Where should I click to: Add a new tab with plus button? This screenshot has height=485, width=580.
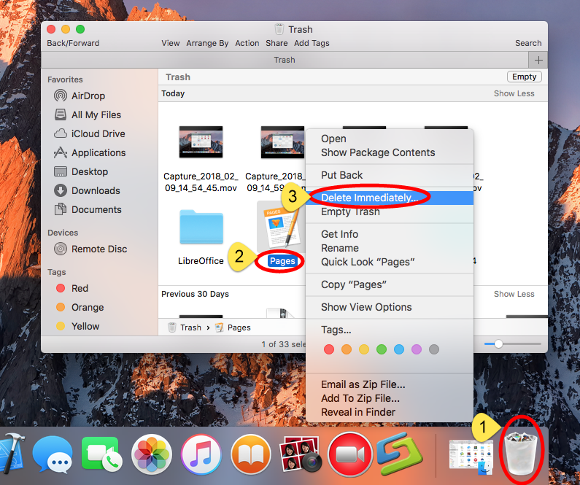pos(538,60)
